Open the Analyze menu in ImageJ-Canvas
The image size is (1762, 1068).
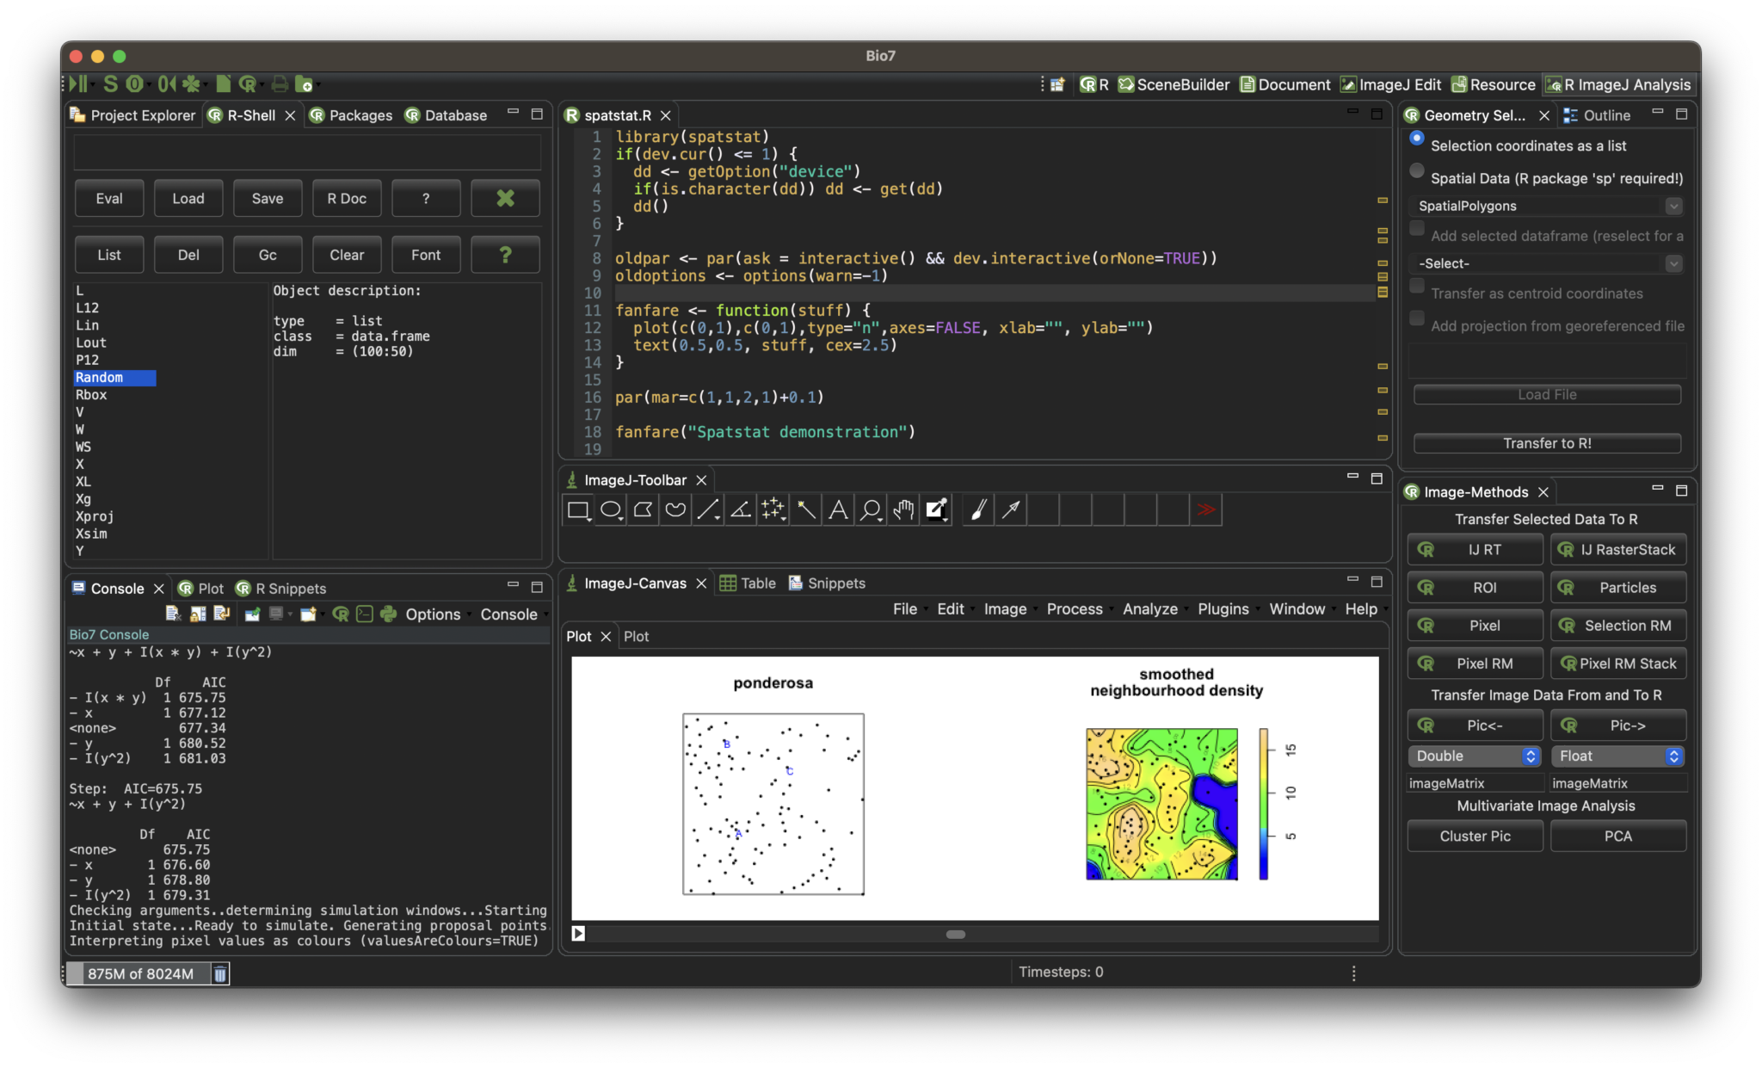pyautogui.click(x=1150, y=608)
